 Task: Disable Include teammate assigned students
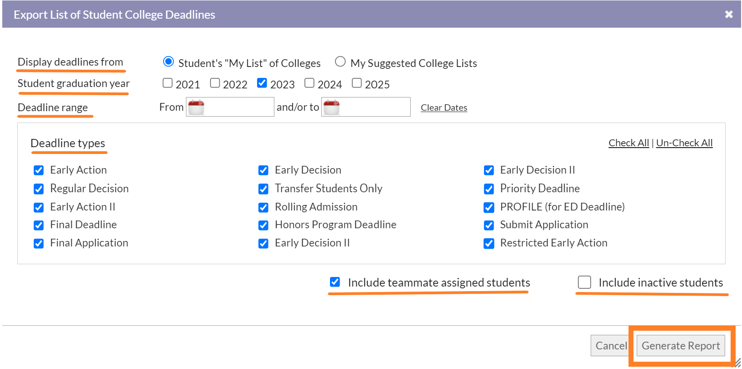(335, 282)
